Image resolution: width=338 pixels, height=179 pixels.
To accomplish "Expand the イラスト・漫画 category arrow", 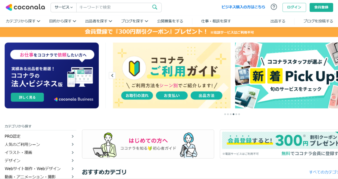I will point(73,152).
